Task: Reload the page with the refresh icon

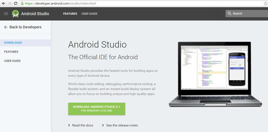Action: (x=15, y=3)
